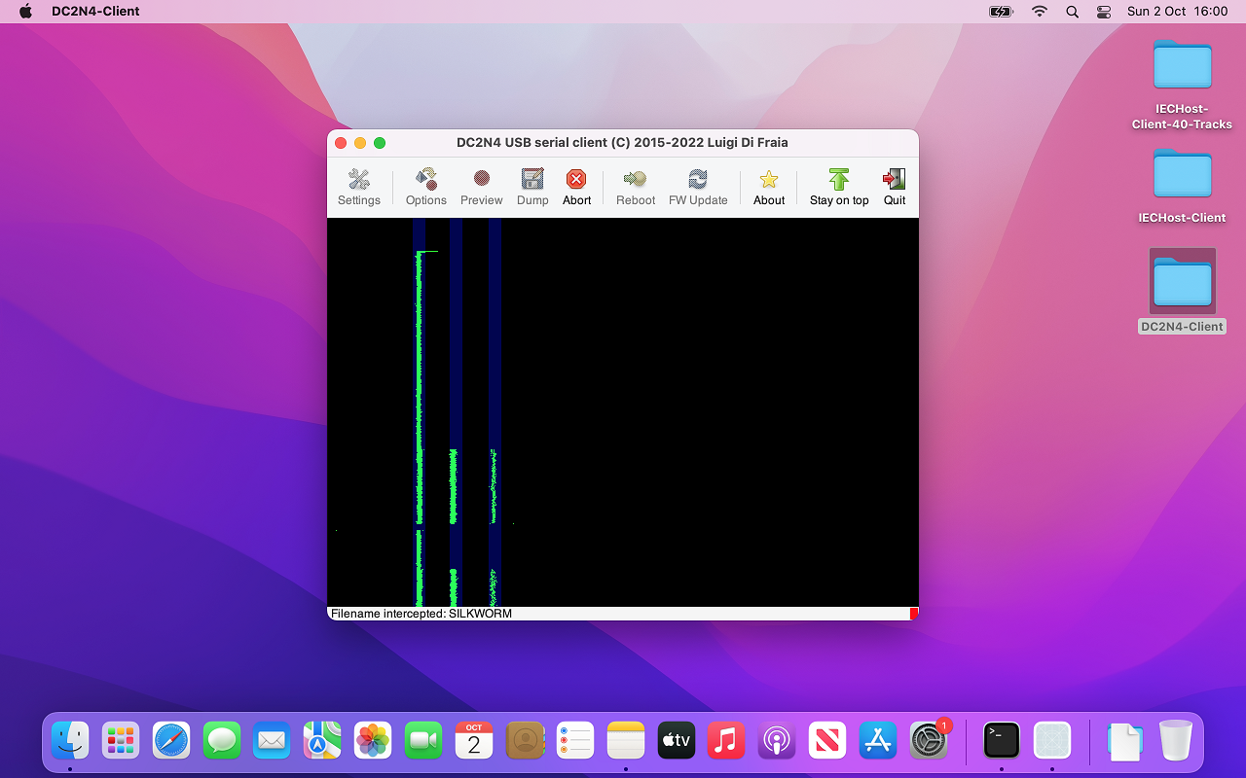Toggle Stay on top
The image size is (1246, 778).
coord(839,188)
